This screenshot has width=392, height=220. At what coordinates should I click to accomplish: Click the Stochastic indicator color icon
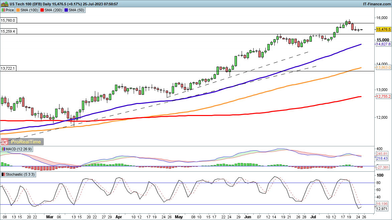[3, 174]
